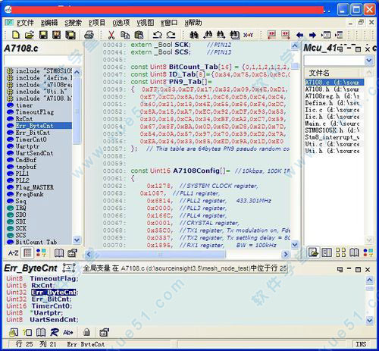
Task: Toggle the lock icon in context window toolbar
Action: [86, 332]
